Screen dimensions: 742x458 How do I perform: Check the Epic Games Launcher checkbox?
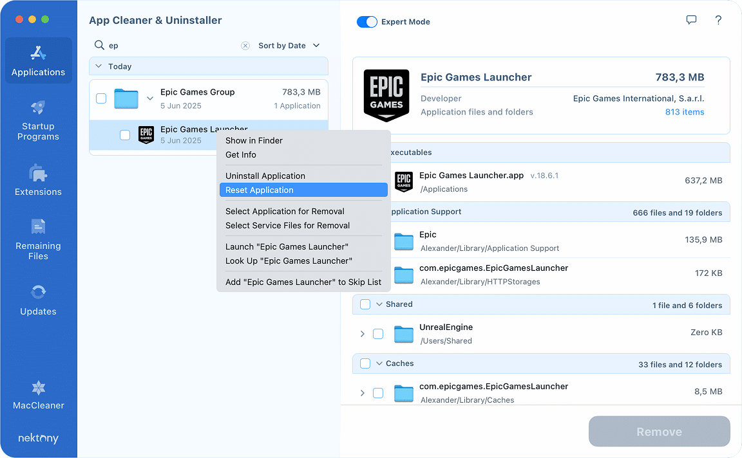tap(125, 135)
